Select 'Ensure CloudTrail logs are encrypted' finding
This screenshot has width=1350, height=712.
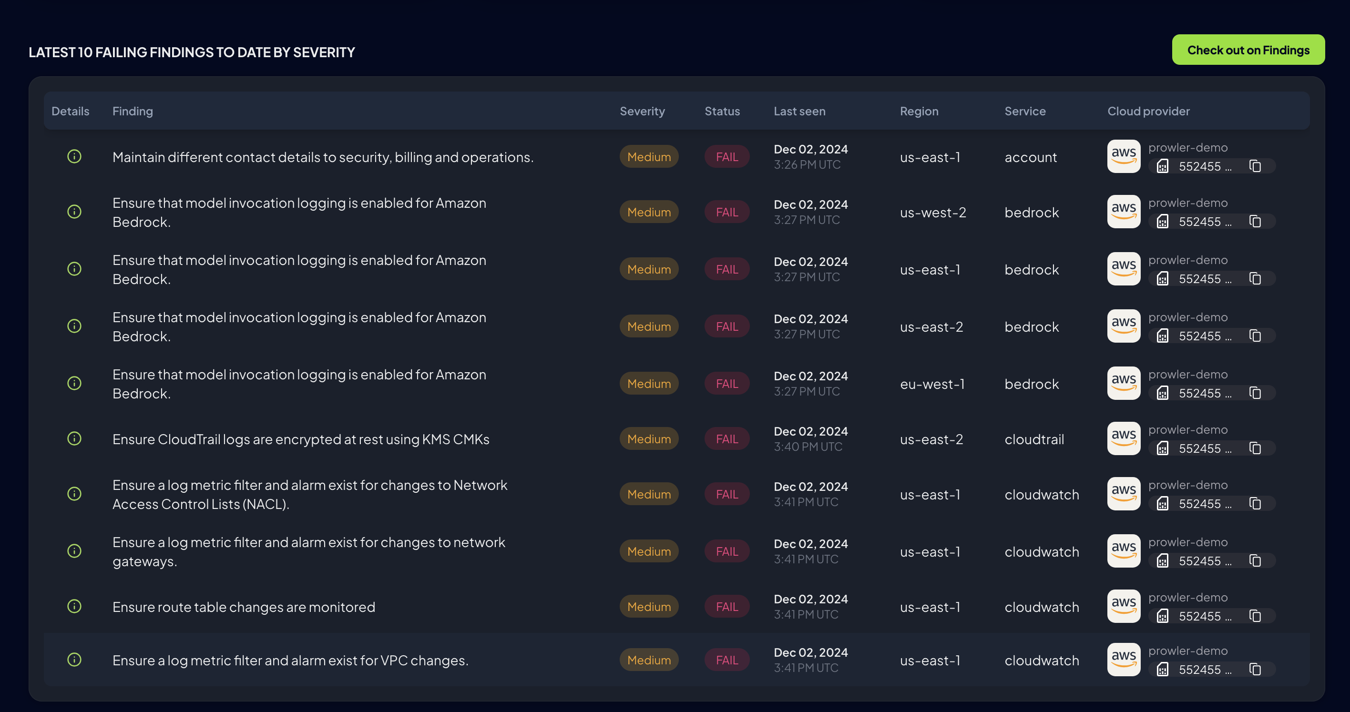301,439
